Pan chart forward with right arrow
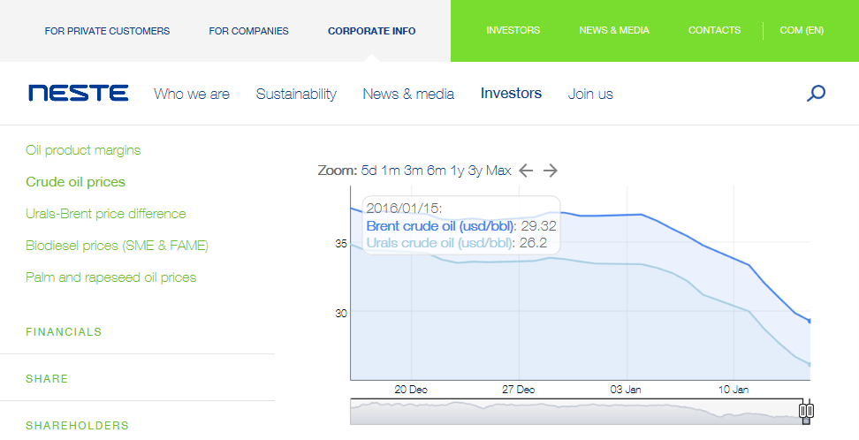The image size is (859, 440). pos(551,171)
